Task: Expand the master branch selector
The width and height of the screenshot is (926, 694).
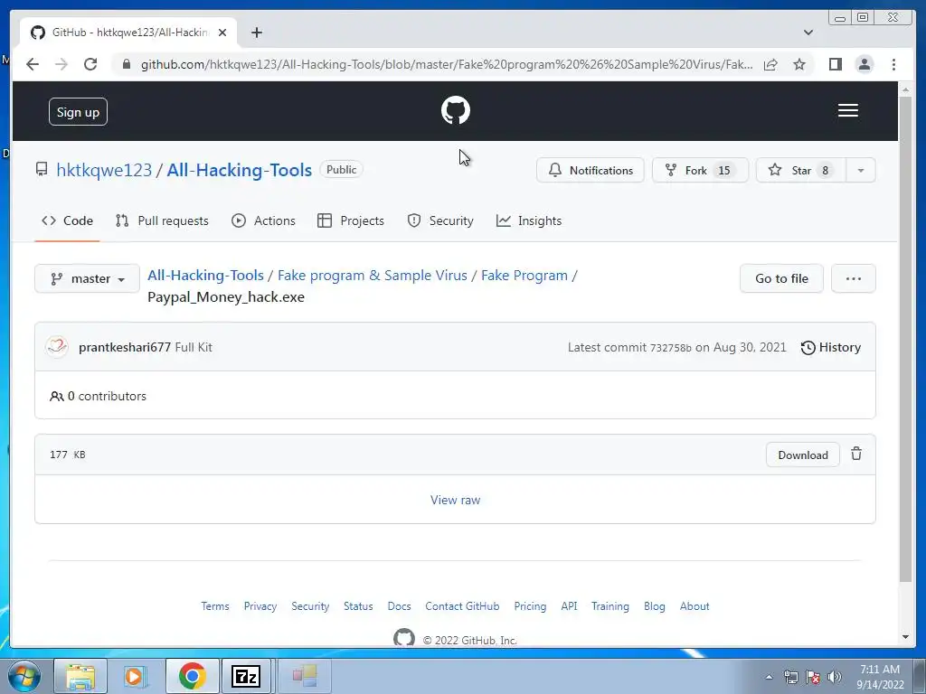Action: (88, 278)
